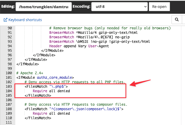Click the Require all denied text on line 104

(x=51, y=91)
